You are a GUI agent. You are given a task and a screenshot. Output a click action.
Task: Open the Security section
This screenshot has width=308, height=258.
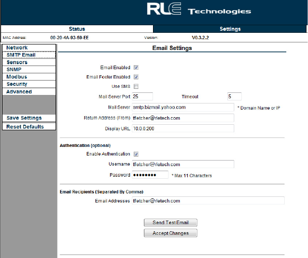click(17, 84)
